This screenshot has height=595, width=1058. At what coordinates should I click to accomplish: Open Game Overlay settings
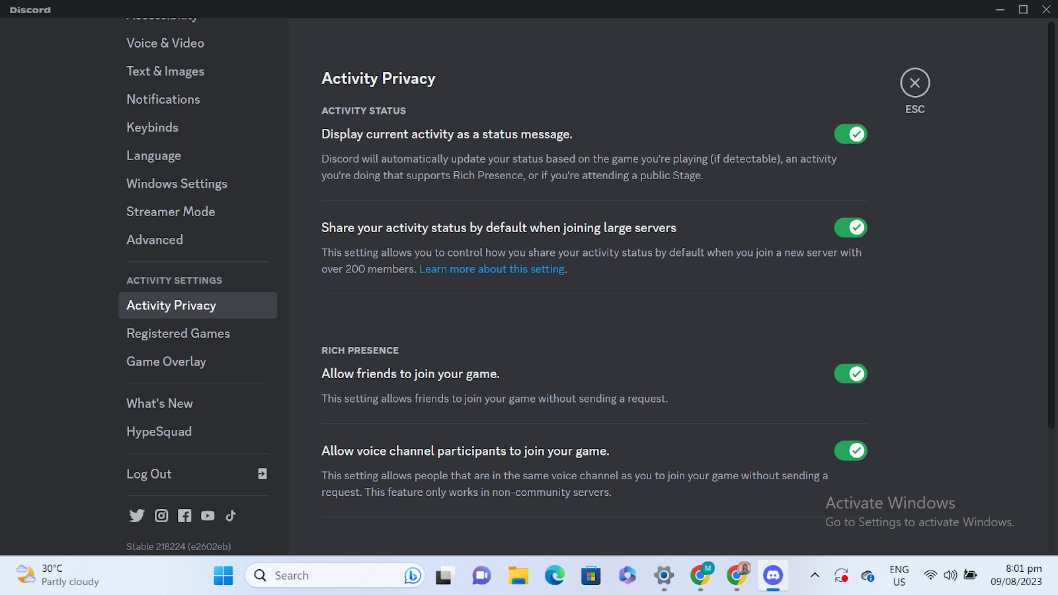tap(198, 362)
